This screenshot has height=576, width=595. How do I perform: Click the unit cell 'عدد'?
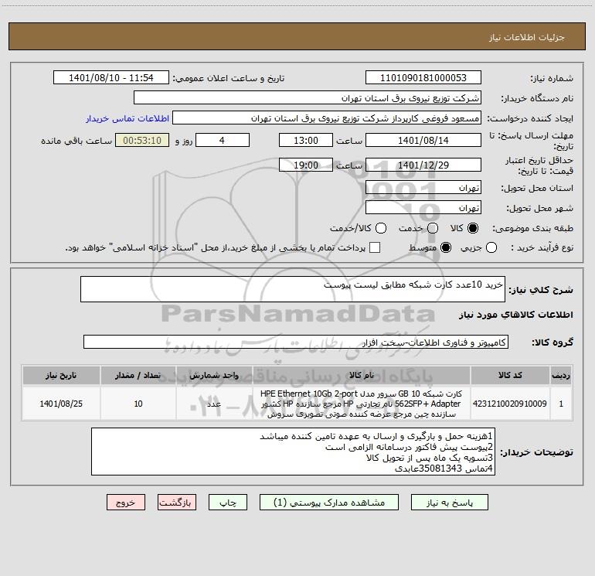pos(214,404)
